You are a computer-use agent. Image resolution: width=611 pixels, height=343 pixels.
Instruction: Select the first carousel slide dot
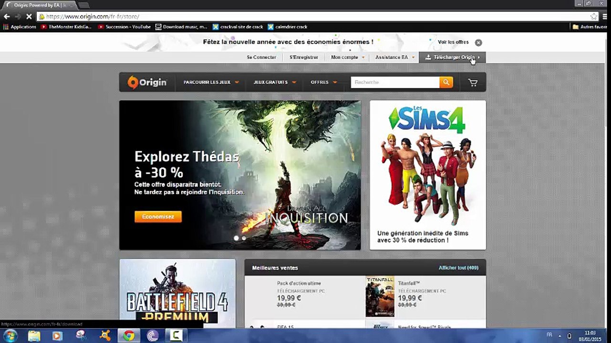[236, 238]
